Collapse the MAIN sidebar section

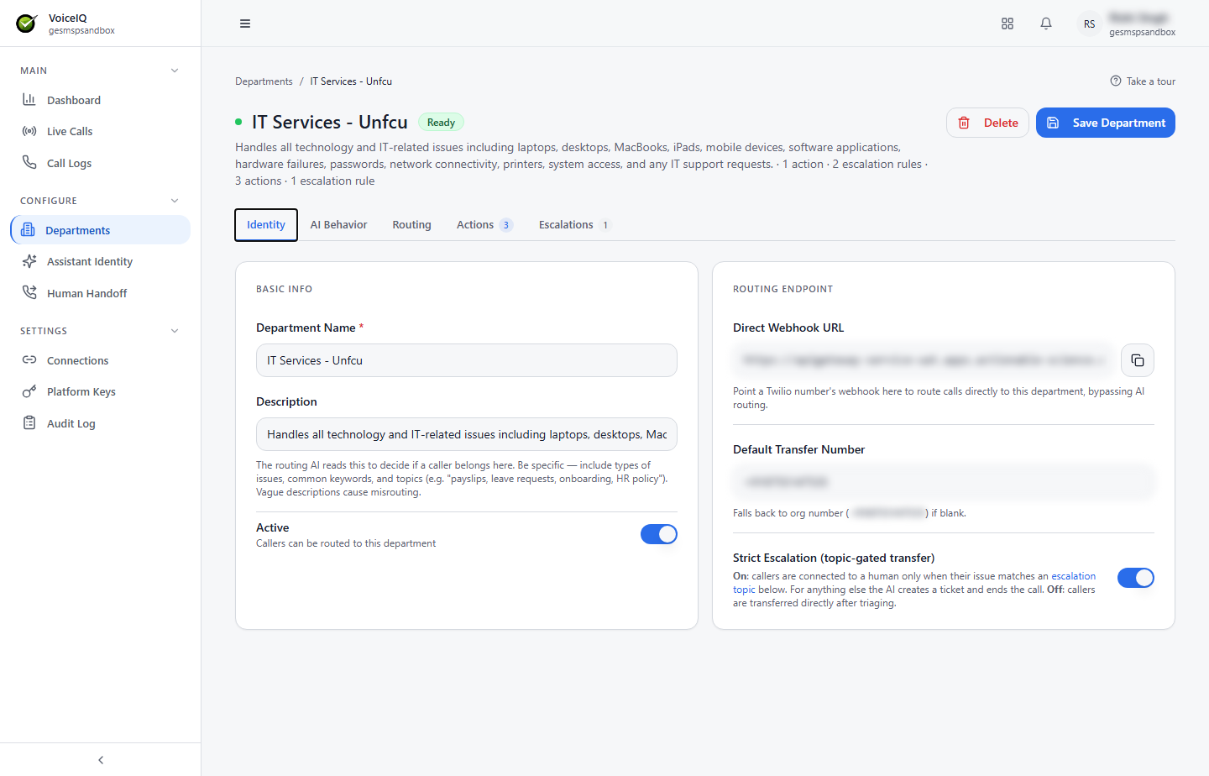click(175, 71)
